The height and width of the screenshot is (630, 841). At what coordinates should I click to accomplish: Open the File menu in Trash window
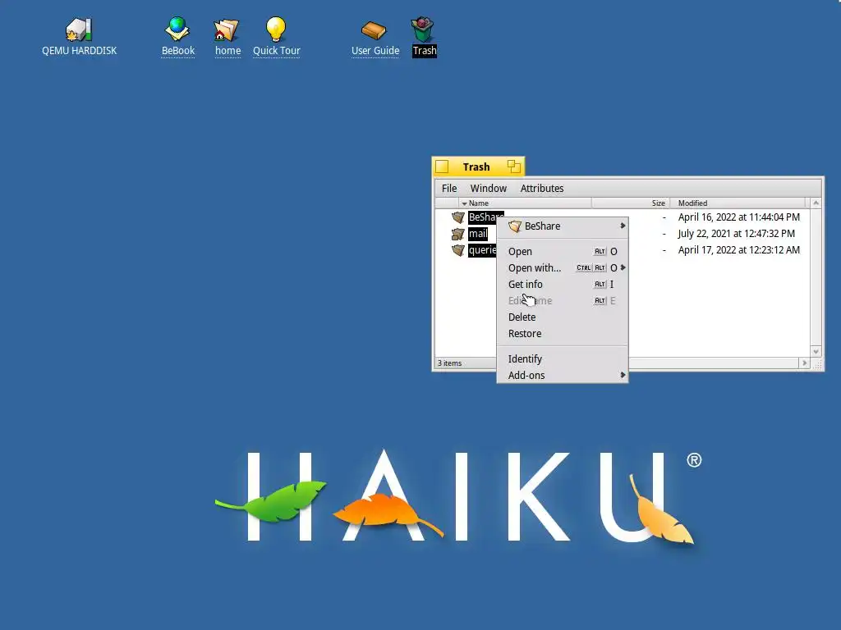(449, 188)
